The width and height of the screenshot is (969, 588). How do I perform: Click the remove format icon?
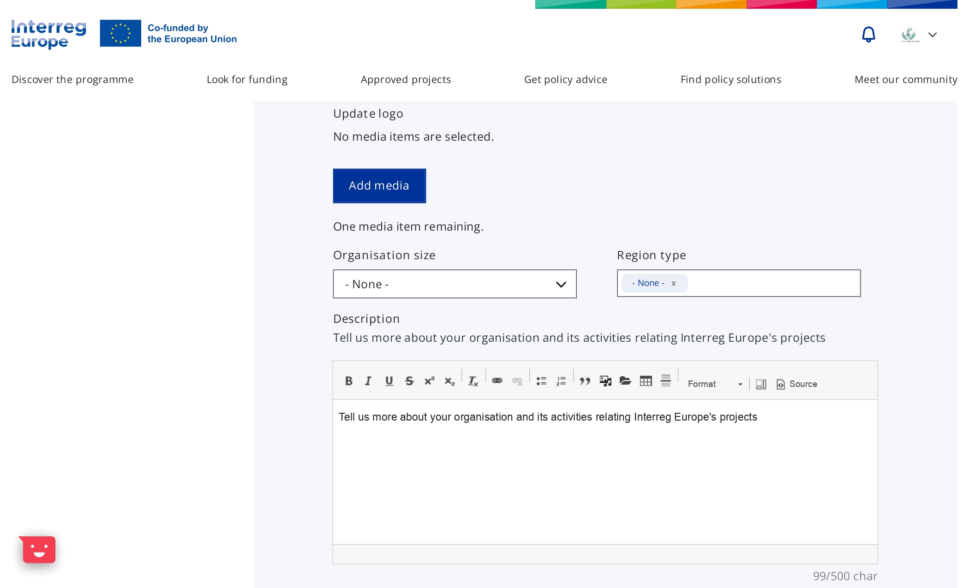[473, 381]
